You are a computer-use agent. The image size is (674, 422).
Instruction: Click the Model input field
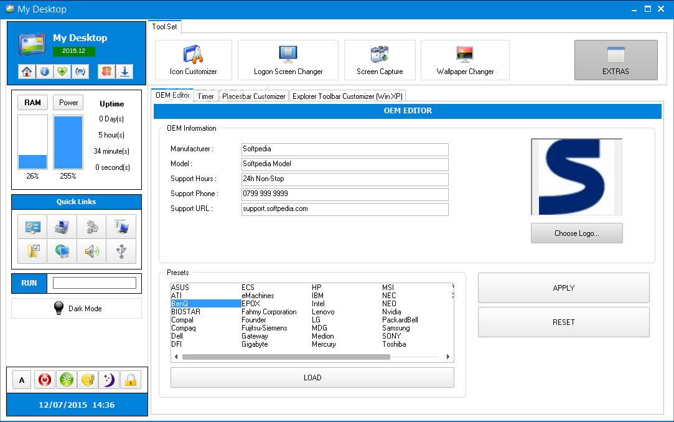click(345, 164)
